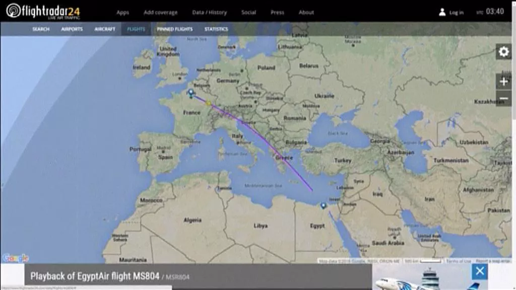Select the Aircraft tab

pyautogui.click(x=105, y=29)
